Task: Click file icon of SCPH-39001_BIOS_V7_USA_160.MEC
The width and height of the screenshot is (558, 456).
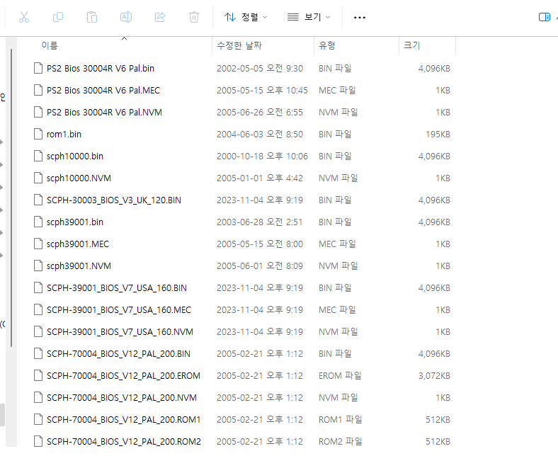Action: [x=38, y=309]
